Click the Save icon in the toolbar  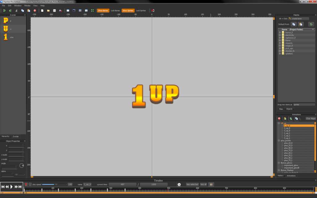pos(54,10)
